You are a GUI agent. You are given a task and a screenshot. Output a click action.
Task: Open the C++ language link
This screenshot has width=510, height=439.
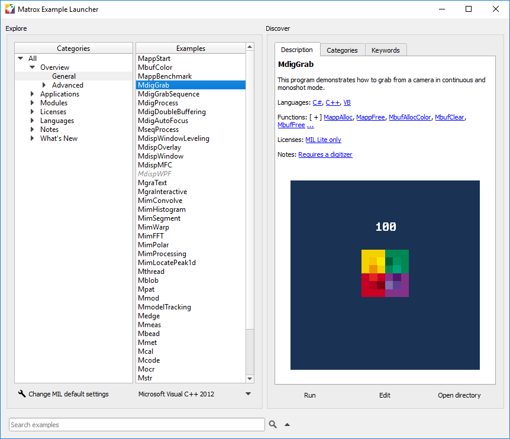[x=333, y=102]
